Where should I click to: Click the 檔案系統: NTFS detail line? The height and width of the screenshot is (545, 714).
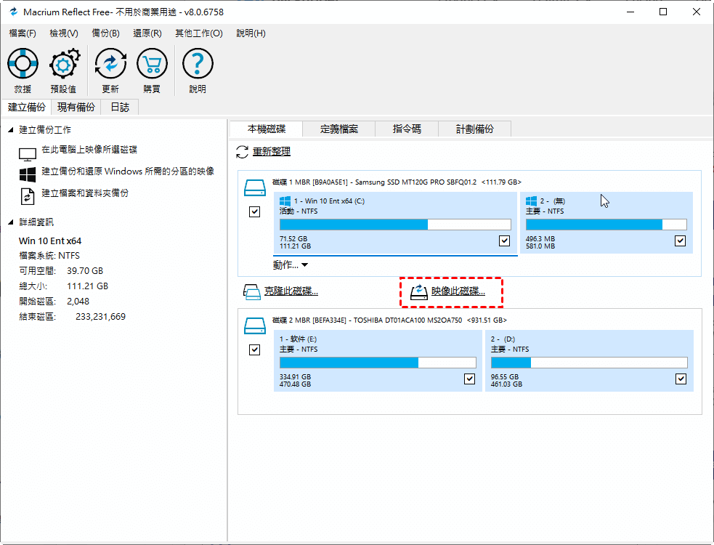[49, 256]
